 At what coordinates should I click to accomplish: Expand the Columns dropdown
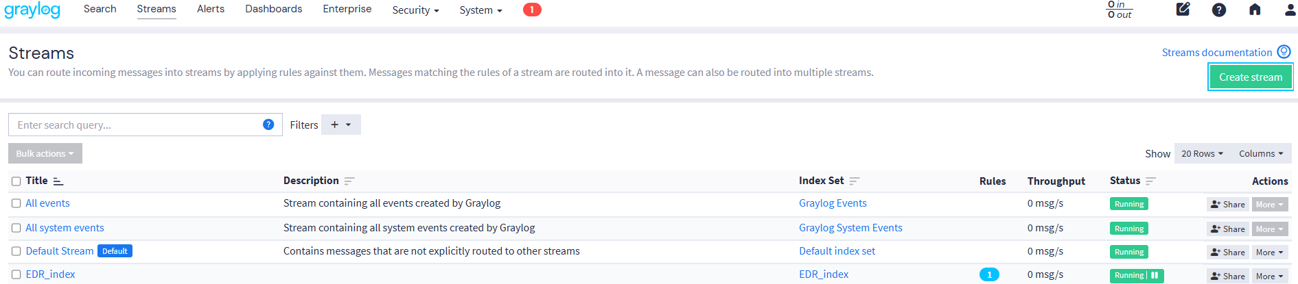tap(1261, 154)
